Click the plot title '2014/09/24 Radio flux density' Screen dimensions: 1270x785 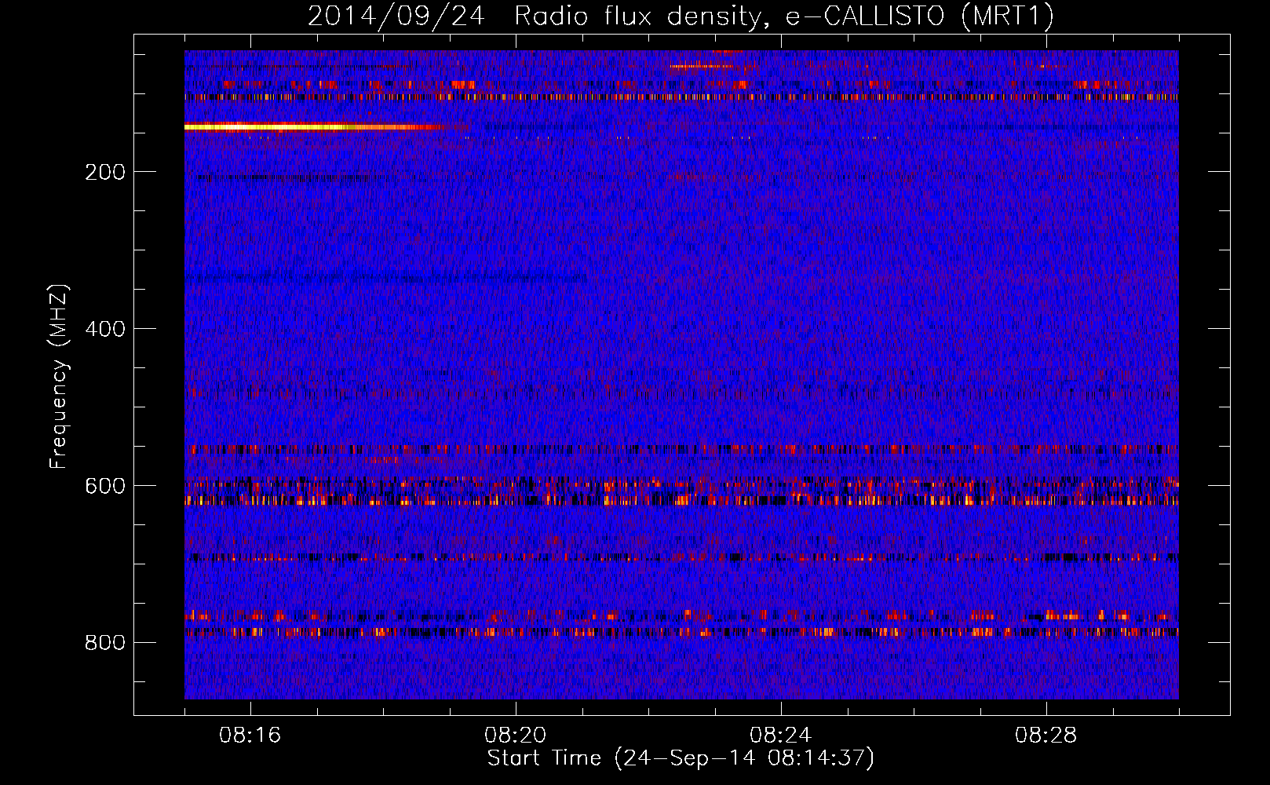point(680,16)
